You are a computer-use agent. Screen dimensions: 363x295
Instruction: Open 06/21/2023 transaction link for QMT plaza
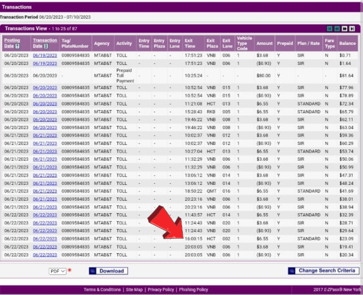pyautogui.click(x=45, y=191)
